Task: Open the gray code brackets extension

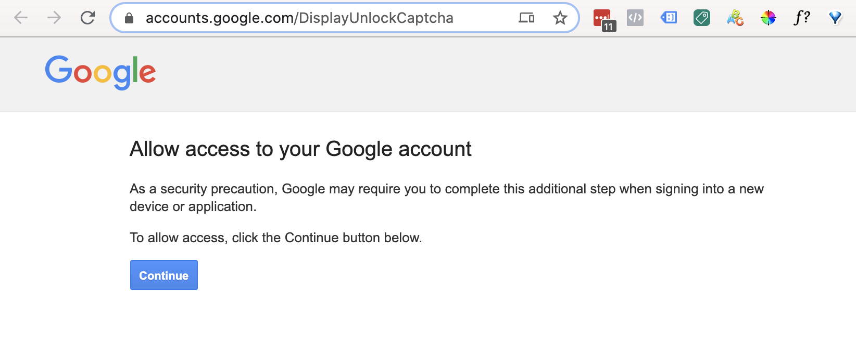Action: point(635,18)
